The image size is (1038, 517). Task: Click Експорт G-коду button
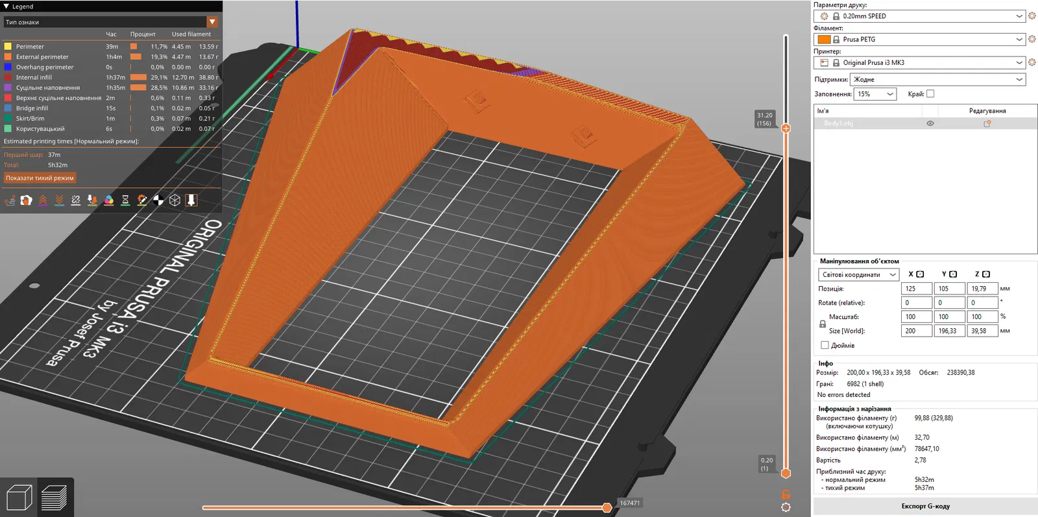click(926, 506)
